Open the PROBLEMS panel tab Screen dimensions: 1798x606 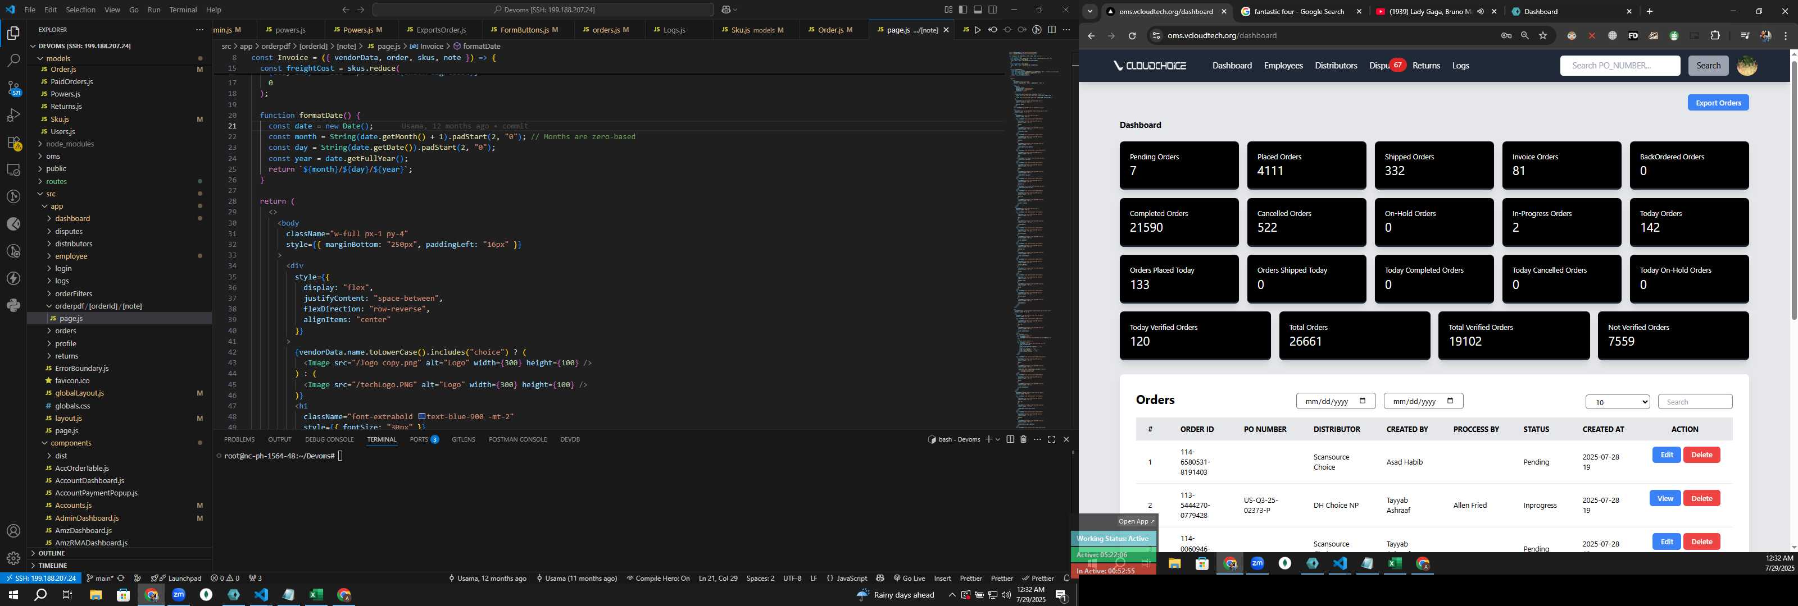239,439
